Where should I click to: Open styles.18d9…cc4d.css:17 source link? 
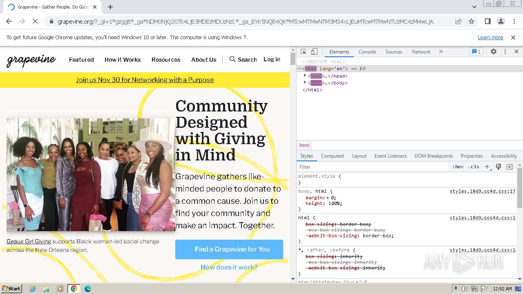[483, 191]
